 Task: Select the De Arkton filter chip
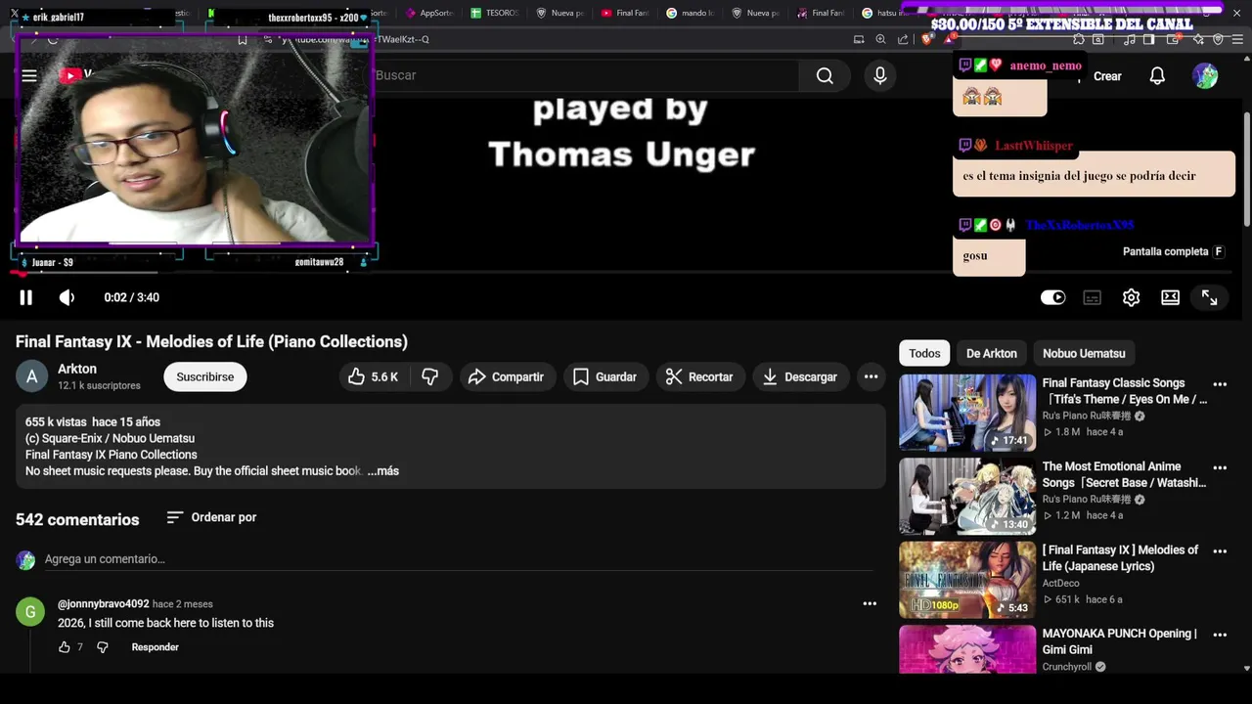[x=992, y=353]
